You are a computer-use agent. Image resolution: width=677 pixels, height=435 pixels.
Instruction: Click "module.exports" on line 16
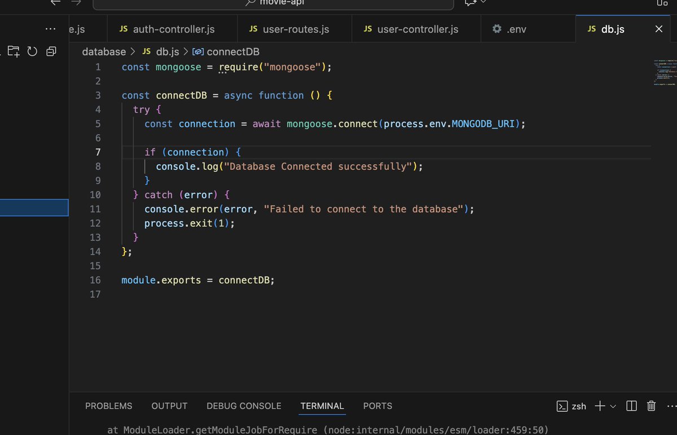coord(161,280)
